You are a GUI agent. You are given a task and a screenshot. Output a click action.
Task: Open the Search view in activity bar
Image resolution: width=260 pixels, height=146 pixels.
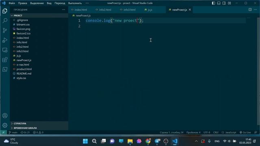coord(5,21)
